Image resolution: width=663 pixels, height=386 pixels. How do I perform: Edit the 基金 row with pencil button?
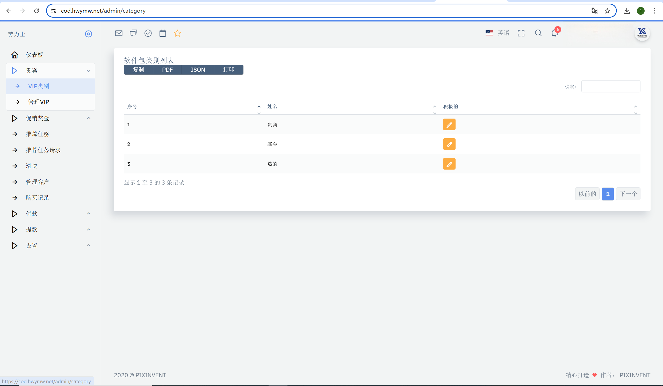pos(449,144)
